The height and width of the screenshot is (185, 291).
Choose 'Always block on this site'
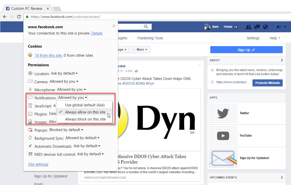pyautogui.click(x=85, y=119)
